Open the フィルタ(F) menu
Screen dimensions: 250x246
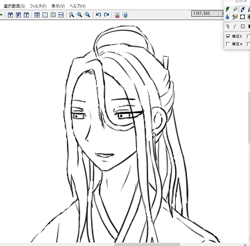38,6
